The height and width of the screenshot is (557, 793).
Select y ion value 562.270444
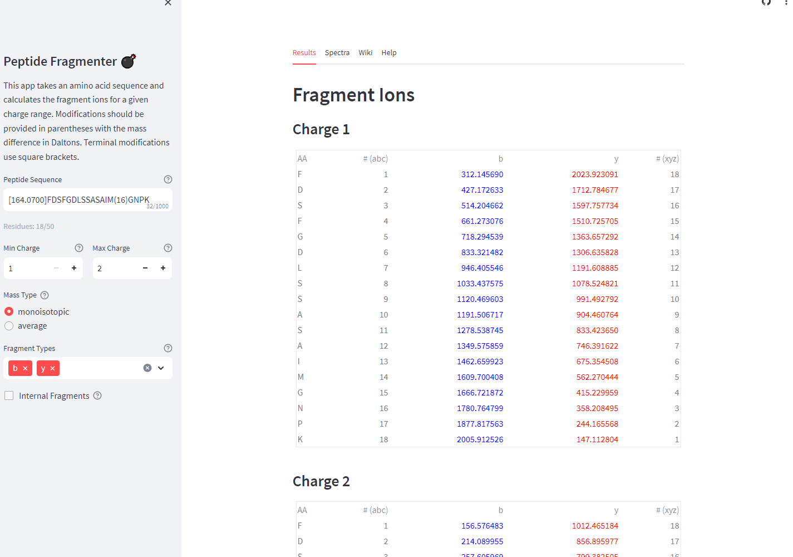click(597, 377)
